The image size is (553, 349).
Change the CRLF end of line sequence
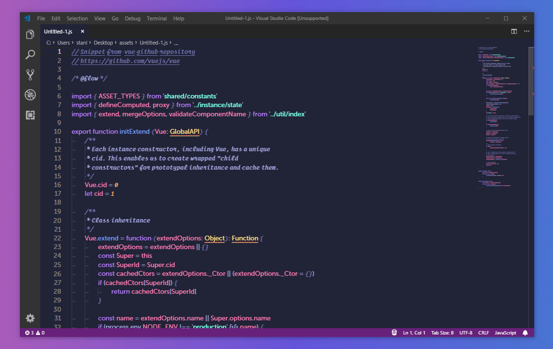(x=484, y=333)
